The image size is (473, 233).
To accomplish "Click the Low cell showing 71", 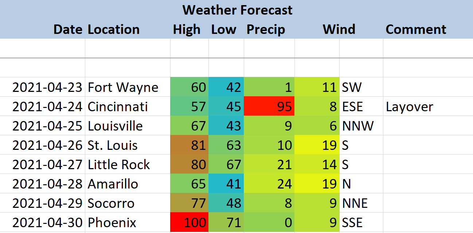I will coord(226,222).
